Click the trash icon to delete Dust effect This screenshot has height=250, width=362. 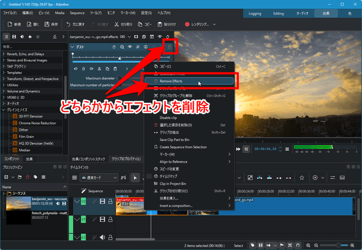[170, 46]
